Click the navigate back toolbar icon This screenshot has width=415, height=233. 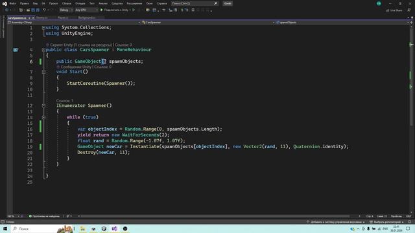click(x=7, y=10)
